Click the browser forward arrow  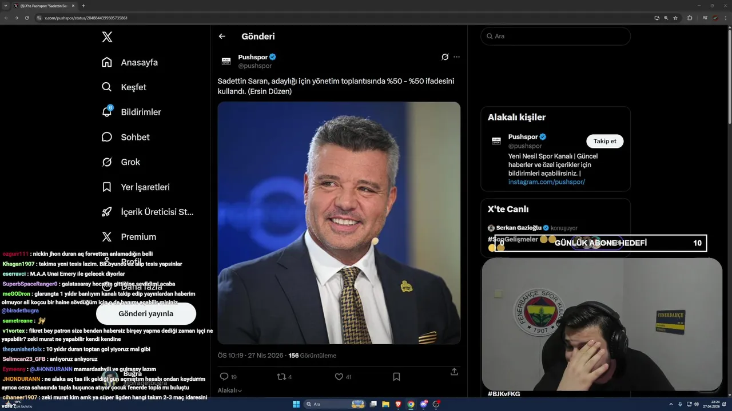(16, 18)
